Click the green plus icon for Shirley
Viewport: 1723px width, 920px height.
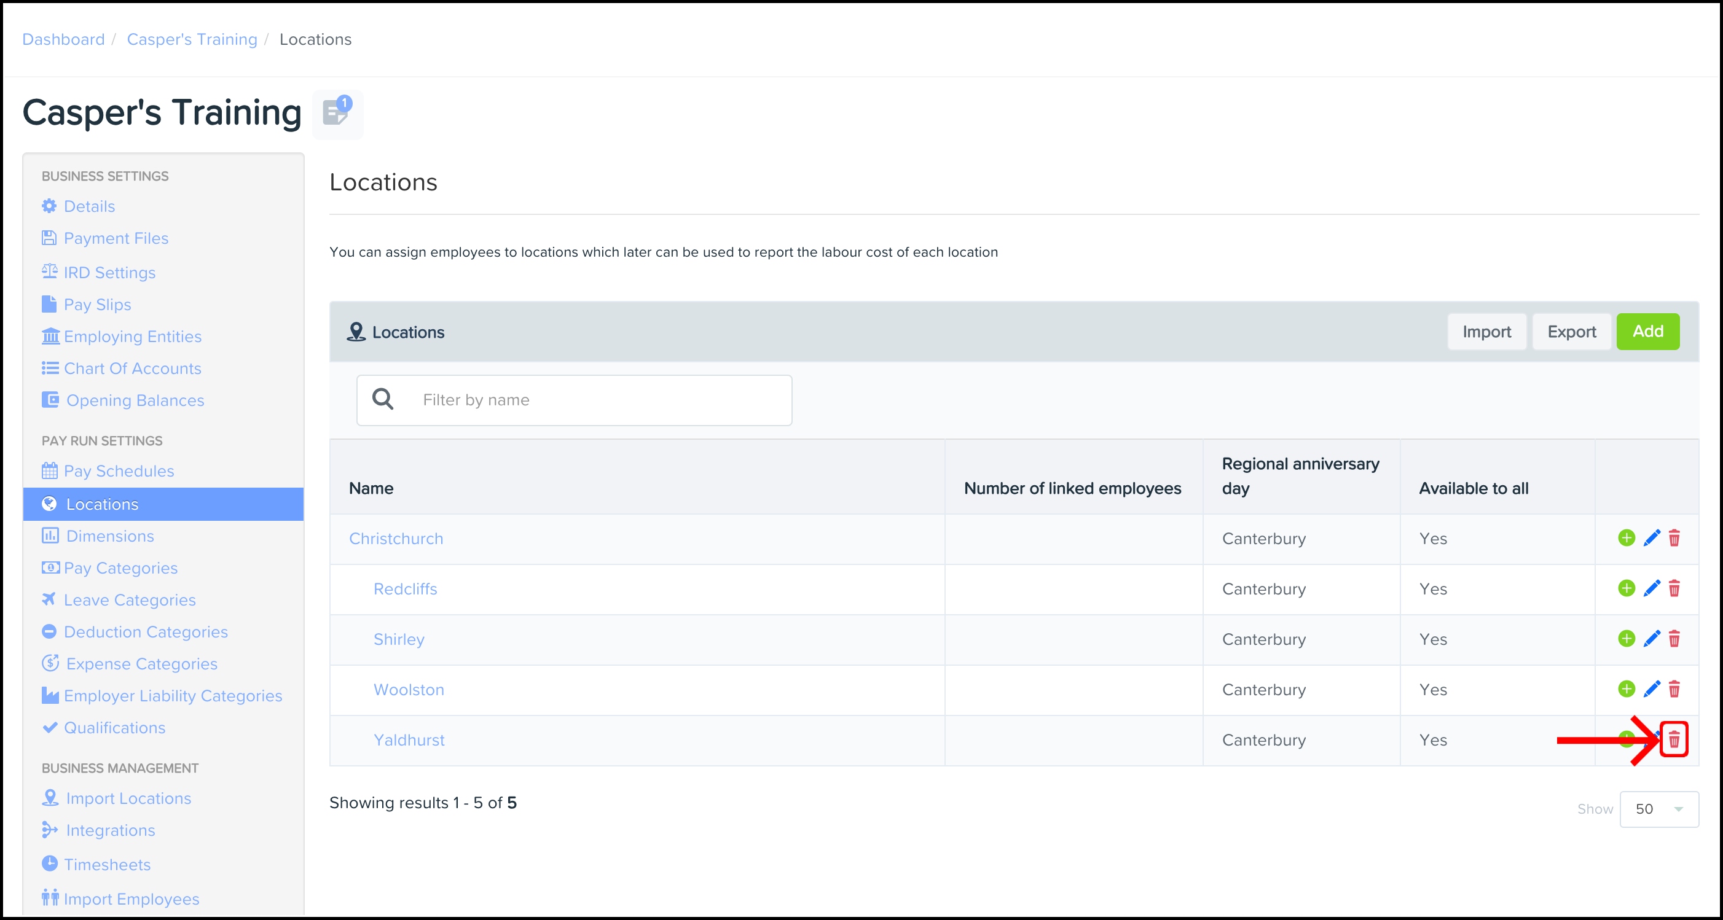[x=1626, y=639]
